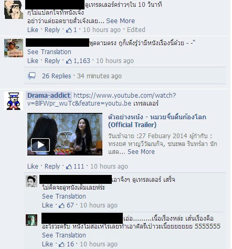Click the thumbs-up icon showing 1,163 likes

click(x=69, y=61)
